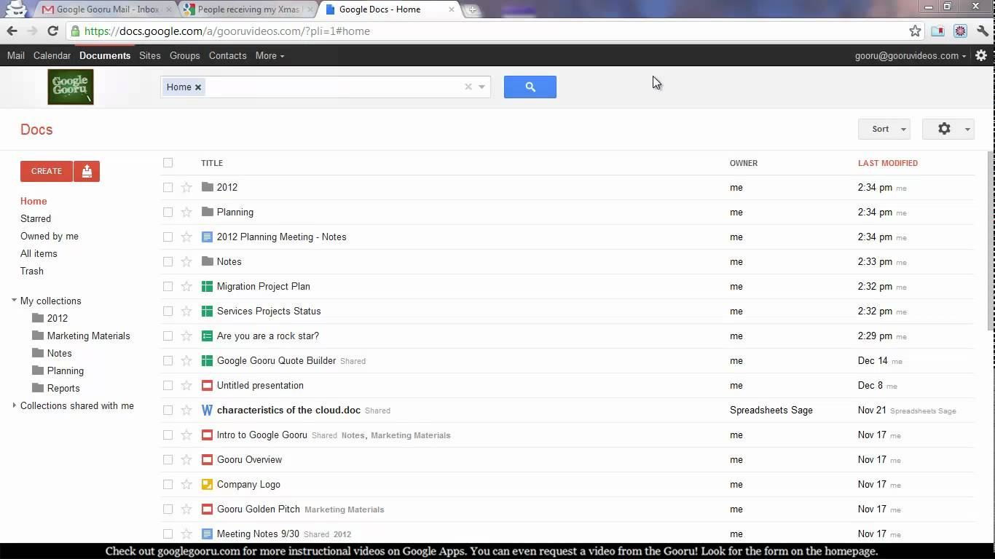Click the Google Gooru logo
995x559 pixels.
click(71, 87)
